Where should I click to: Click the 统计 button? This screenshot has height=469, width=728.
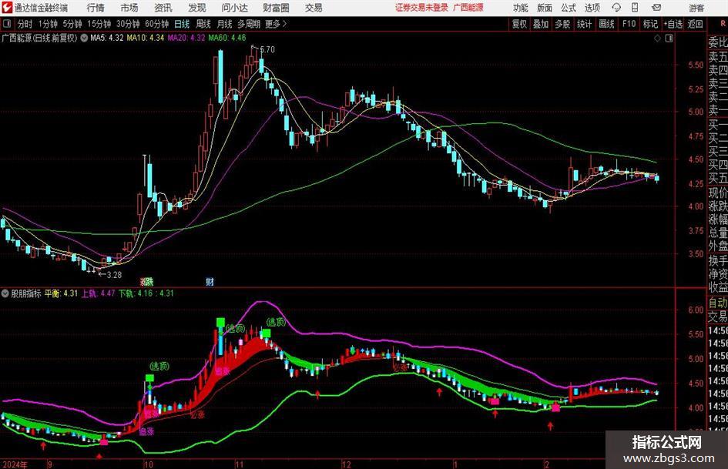[584, 24]
